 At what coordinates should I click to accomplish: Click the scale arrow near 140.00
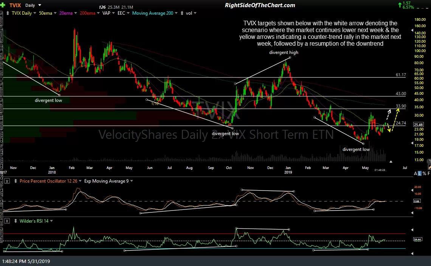point(412,30)
